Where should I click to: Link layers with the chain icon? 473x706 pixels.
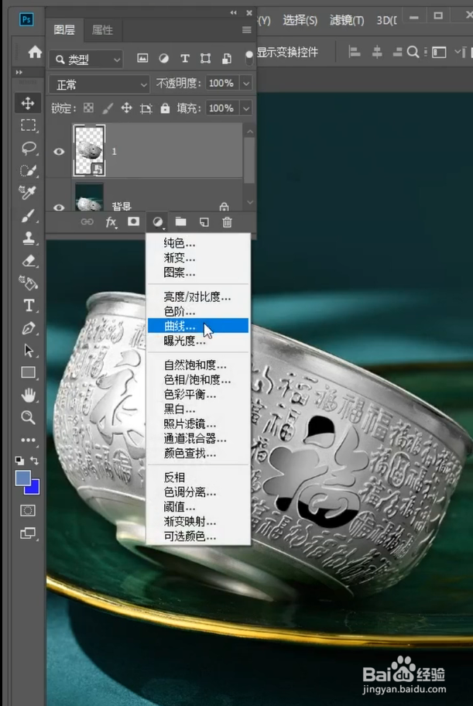point(87,221)
